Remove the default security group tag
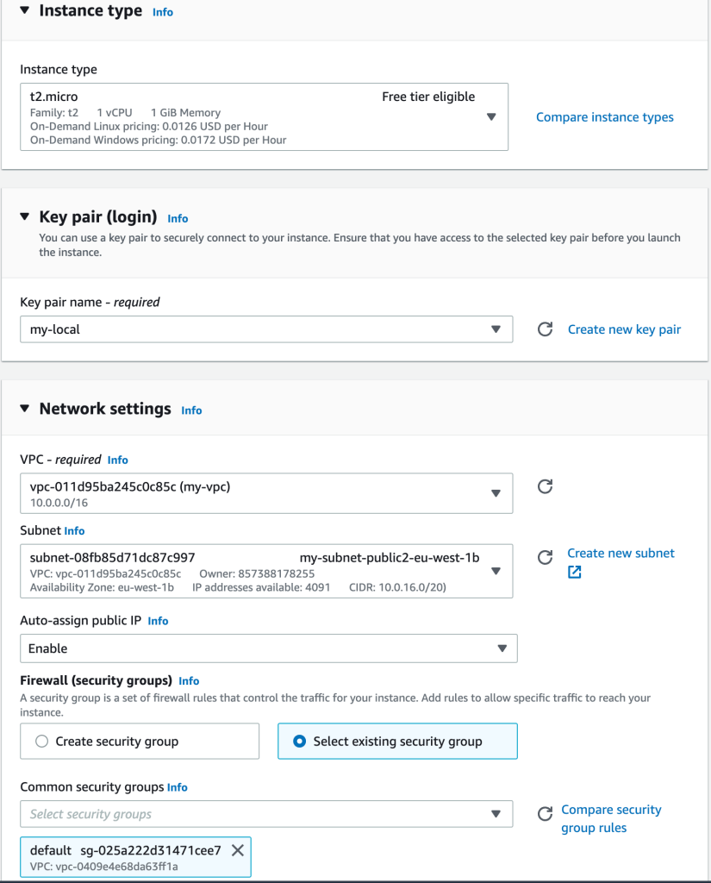 tap(237, 849)
